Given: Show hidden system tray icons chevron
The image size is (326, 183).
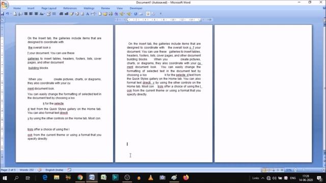Looking at the screenshot, I should [x=263, y=178].
